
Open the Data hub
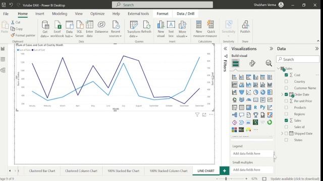pos(69,29)
